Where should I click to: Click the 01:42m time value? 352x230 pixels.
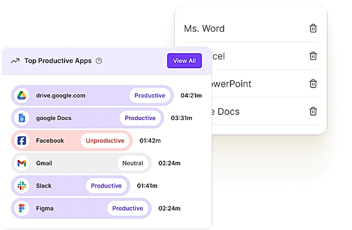tap(150, 141)
